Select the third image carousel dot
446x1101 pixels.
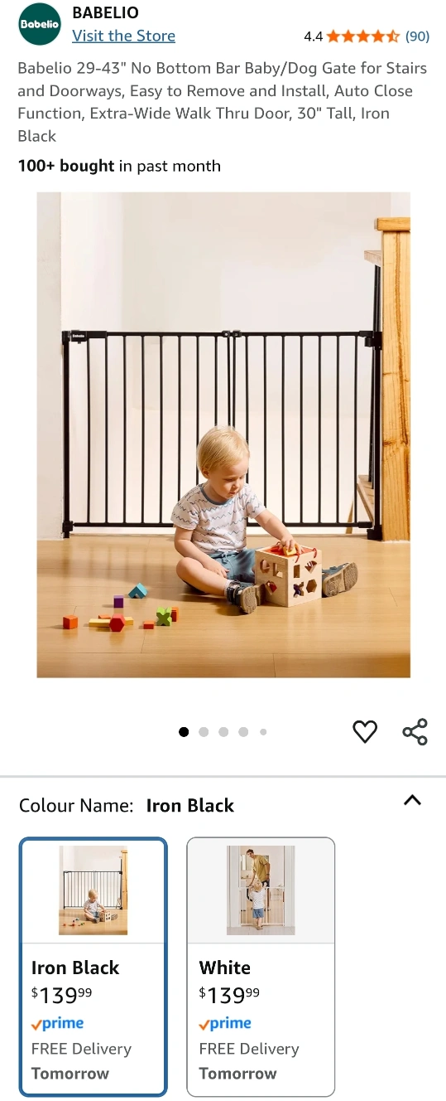pos(223,732)
